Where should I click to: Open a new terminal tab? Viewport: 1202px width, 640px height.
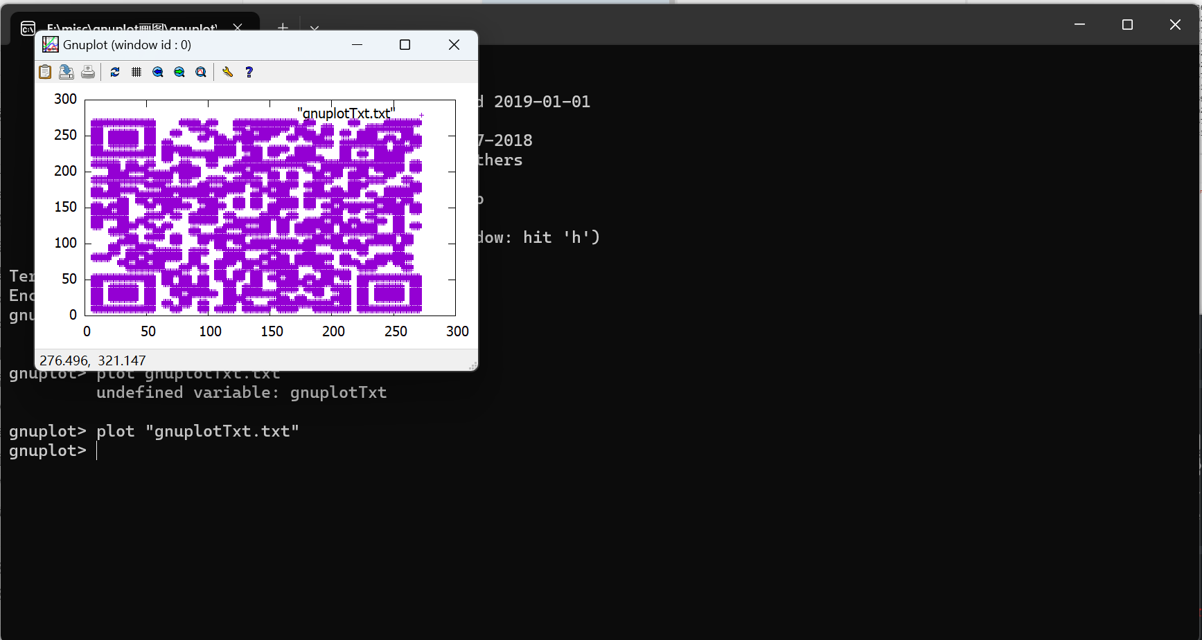(283, 28)
